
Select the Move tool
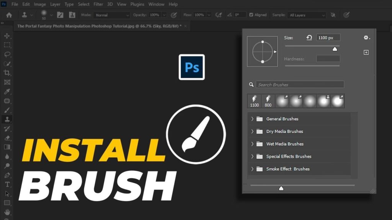[x=7, y=36]
